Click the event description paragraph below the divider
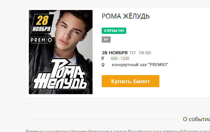Screen dimensions: 210x132 [118, 131]
